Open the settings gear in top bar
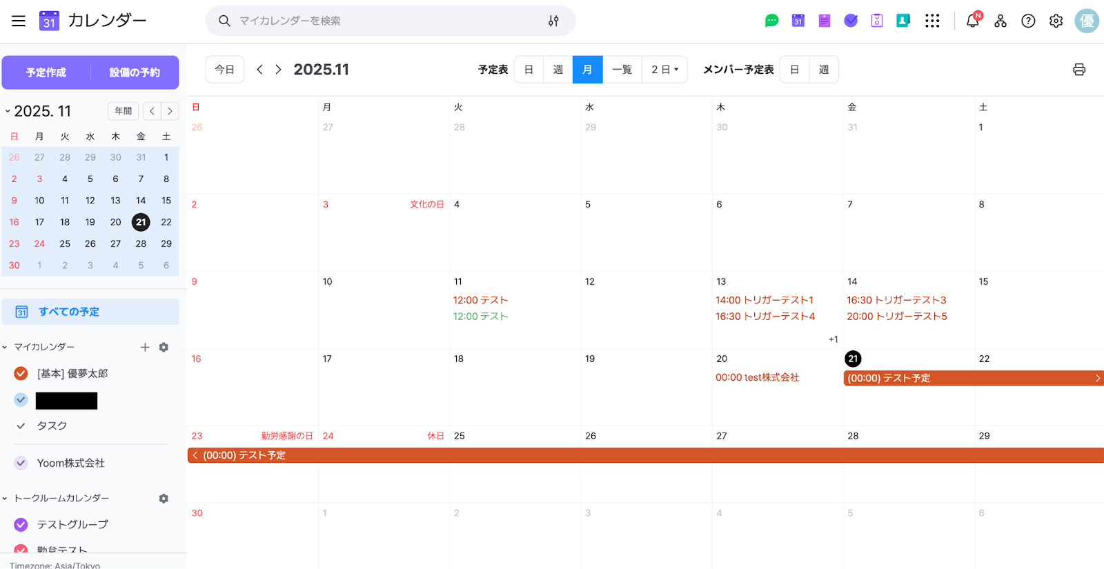1104x569 pixels. pos(1056,21)
